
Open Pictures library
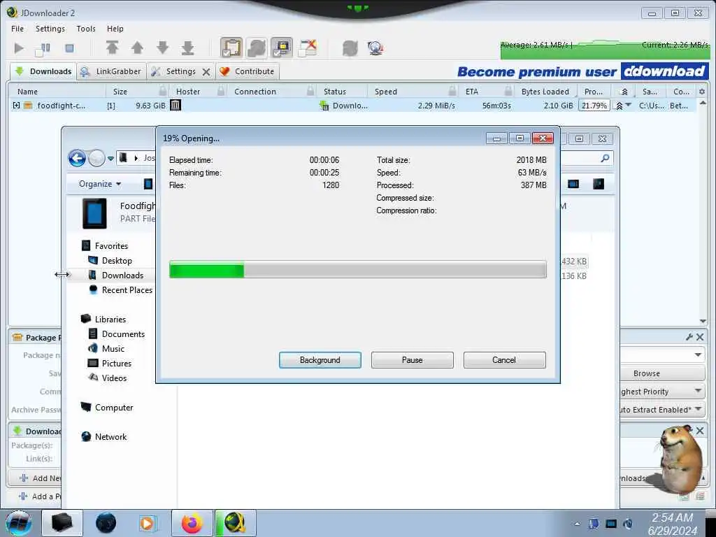coord(117,363)
